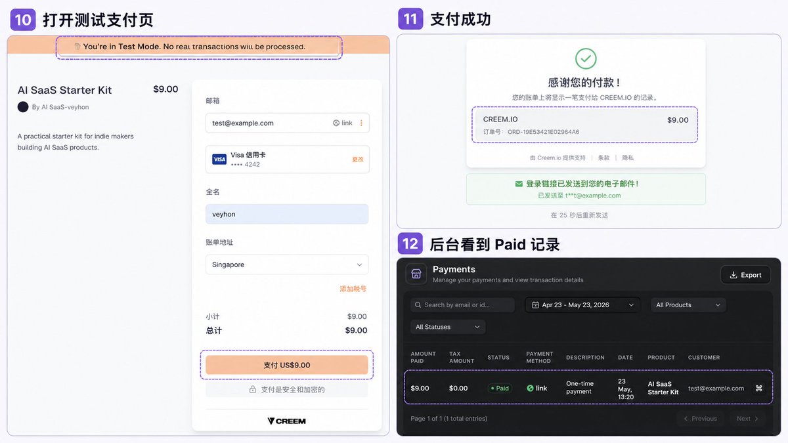Click the orange 更改 card link
The image size is (788, 443).
pyautogui.click(x=358, y=159)
